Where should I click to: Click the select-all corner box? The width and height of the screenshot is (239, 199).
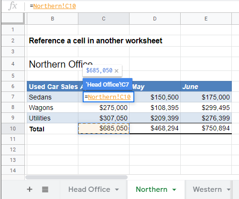pyautogui.click(x=13, y=19)
